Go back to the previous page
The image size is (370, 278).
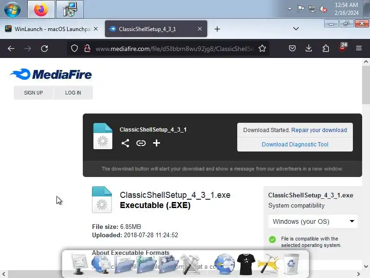point(11,49)
